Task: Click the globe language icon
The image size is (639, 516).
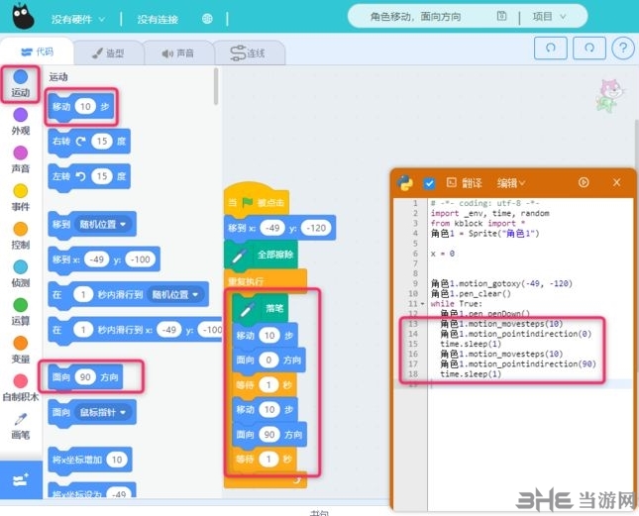Action: (207, 19)
